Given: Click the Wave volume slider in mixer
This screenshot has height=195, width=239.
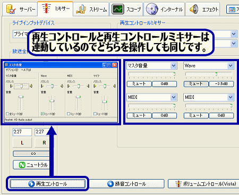Looking at the screenshot, I should click(x=208, y=74).
